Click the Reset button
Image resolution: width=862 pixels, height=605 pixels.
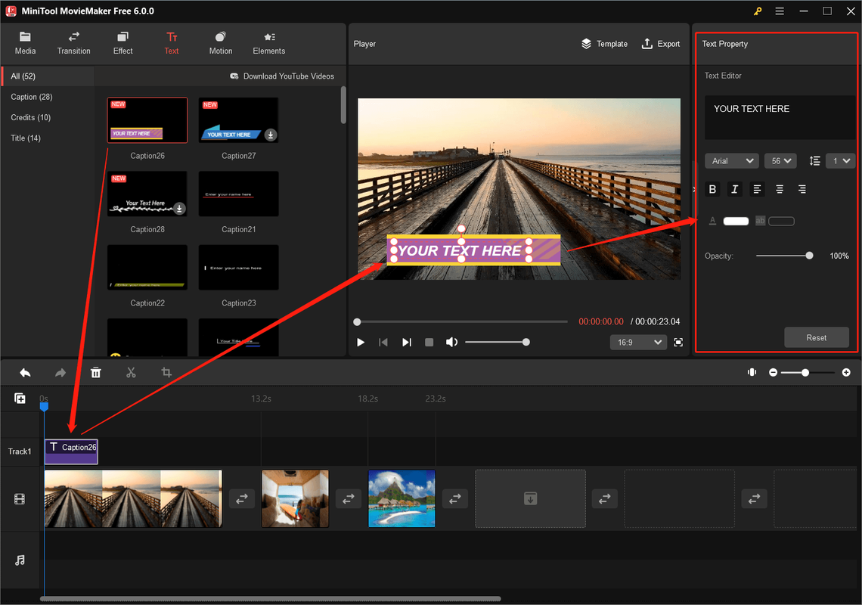pos(817,338)
